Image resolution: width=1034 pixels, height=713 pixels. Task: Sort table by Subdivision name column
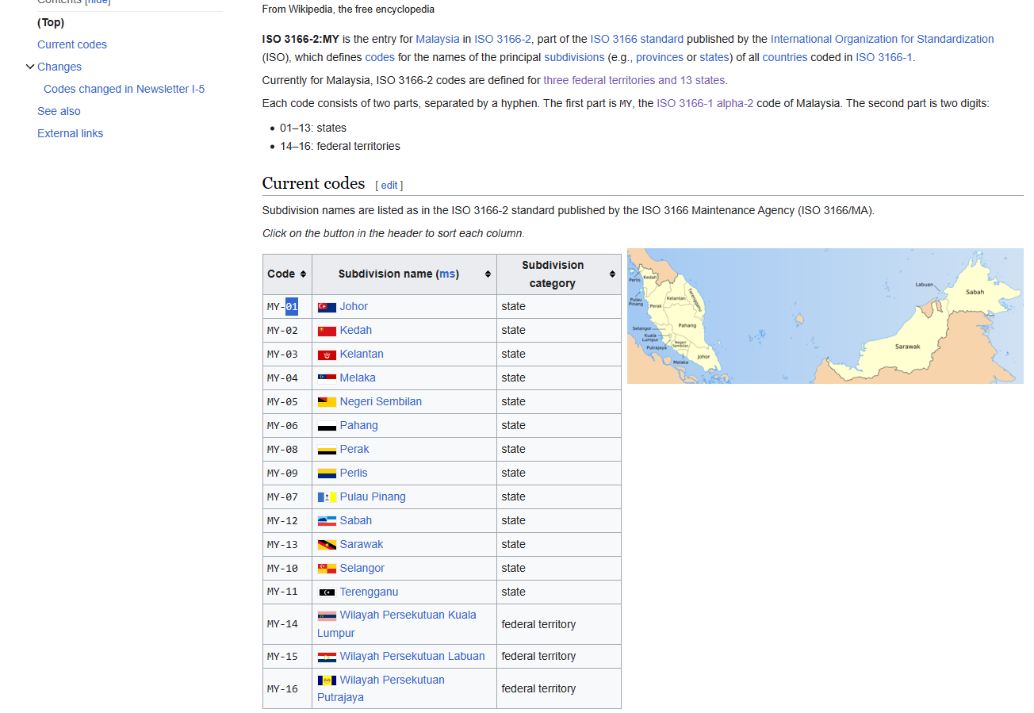[x=488, y=274]
